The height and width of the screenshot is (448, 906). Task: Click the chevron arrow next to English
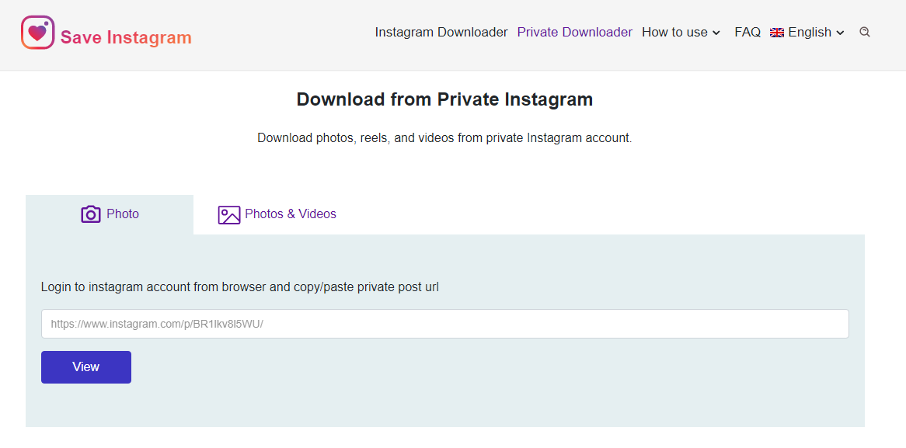[x=840, y=33]
